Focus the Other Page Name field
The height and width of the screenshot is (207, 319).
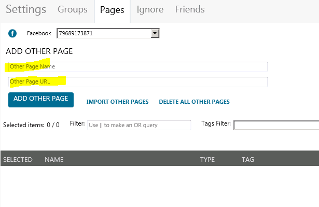pos(138,67)
